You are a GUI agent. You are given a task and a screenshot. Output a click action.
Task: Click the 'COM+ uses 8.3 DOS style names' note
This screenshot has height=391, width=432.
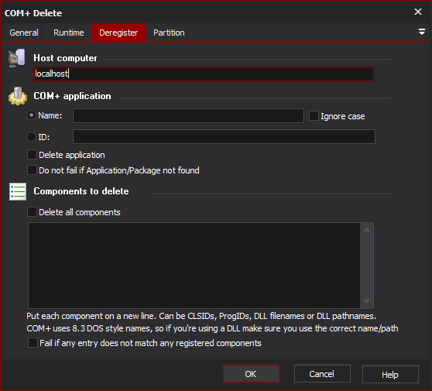click(212, 328)
